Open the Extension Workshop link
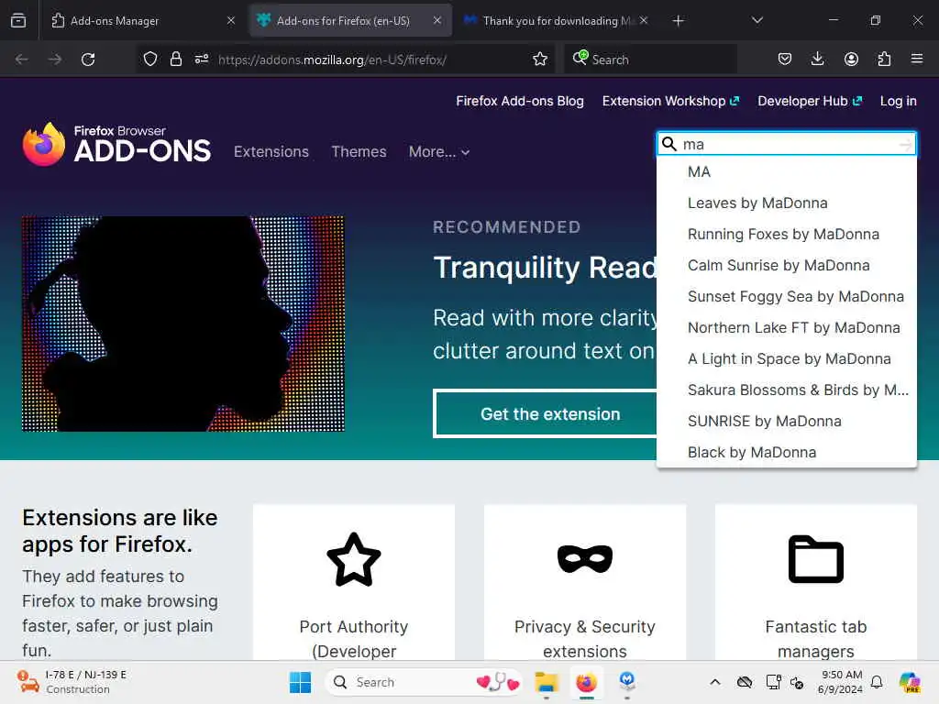939x704 pixels. (670, 101)
